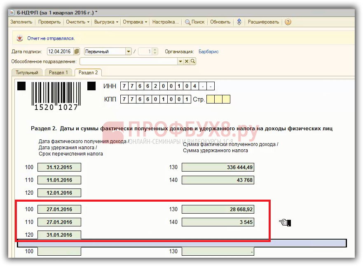
Task: Open the subdivision field dropdown arrow
Action: (180, 61)
